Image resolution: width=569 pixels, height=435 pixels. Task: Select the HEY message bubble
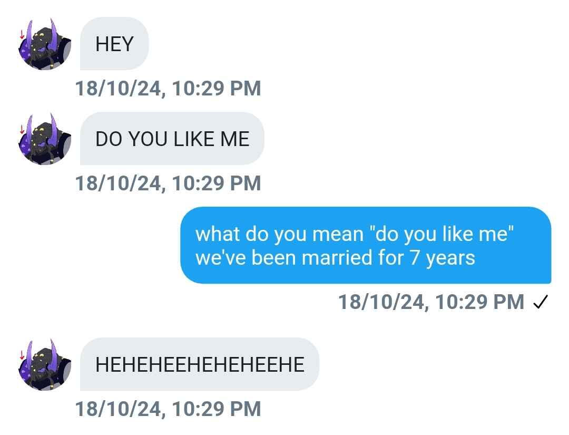[114, 44]
